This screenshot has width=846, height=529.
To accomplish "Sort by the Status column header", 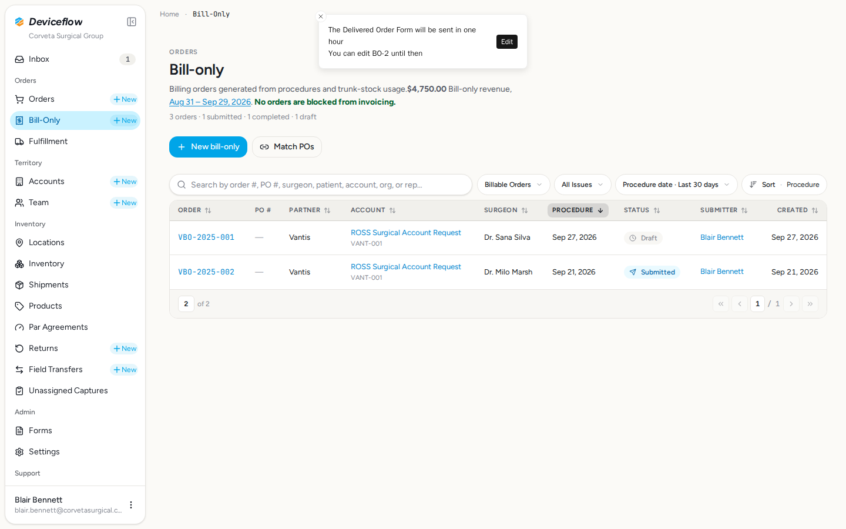I will click(x=642, y=210).
